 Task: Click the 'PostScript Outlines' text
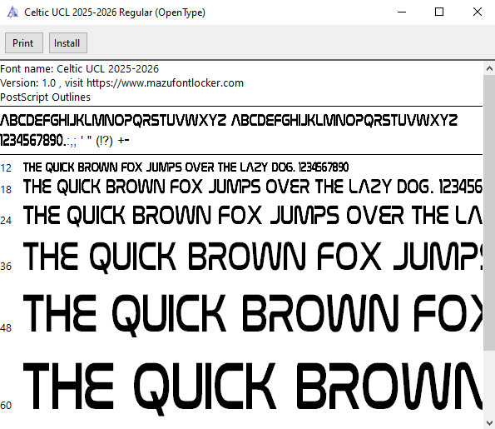[x=45, y=97]
